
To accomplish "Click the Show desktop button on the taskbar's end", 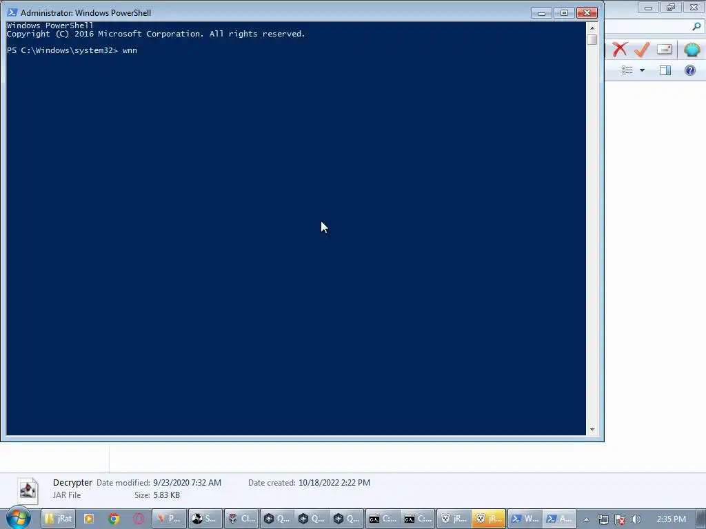I will point(703,519).
